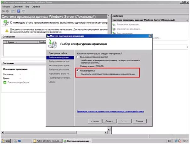Screen dimensions: 190x144
Task: Open the system state command line archive link
Action: (x=110, y=111)
